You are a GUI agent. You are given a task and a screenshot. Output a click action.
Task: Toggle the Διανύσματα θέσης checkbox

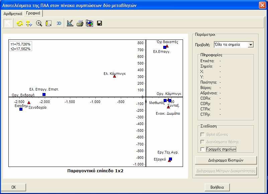click(x=202, y=142)
